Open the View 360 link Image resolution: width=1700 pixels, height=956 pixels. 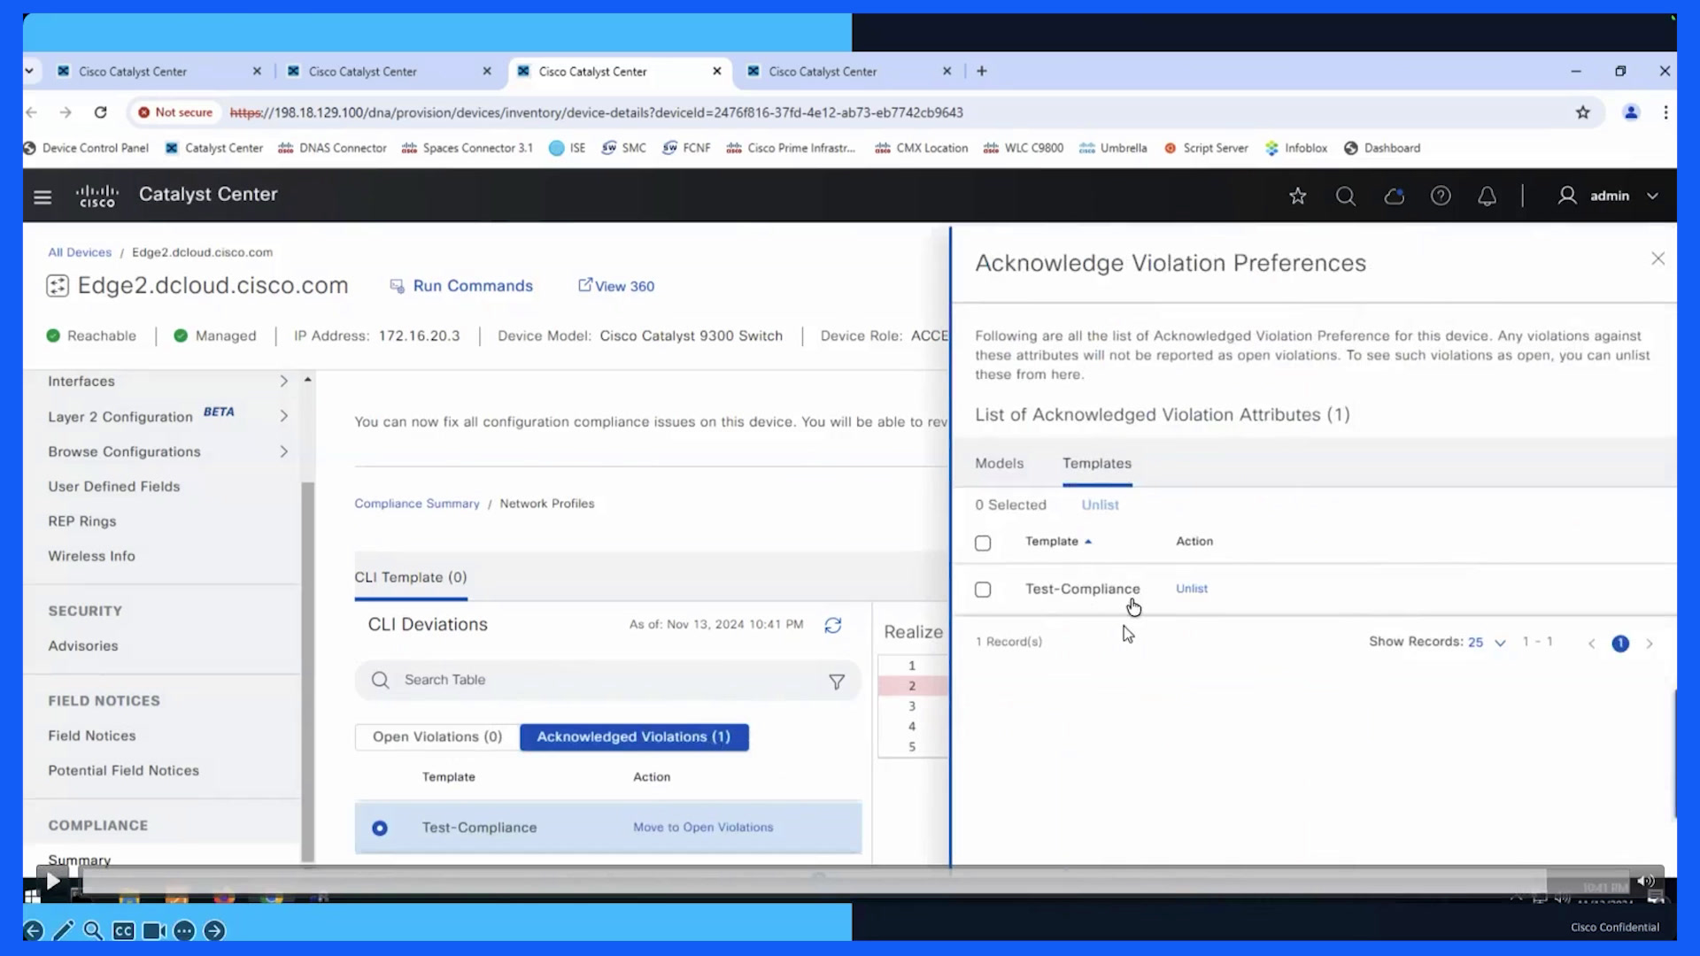[x=616, y=286]
